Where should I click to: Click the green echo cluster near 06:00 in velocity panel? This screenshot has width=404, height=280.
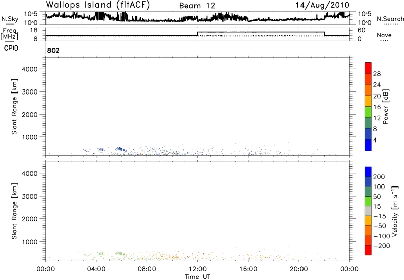120,253
